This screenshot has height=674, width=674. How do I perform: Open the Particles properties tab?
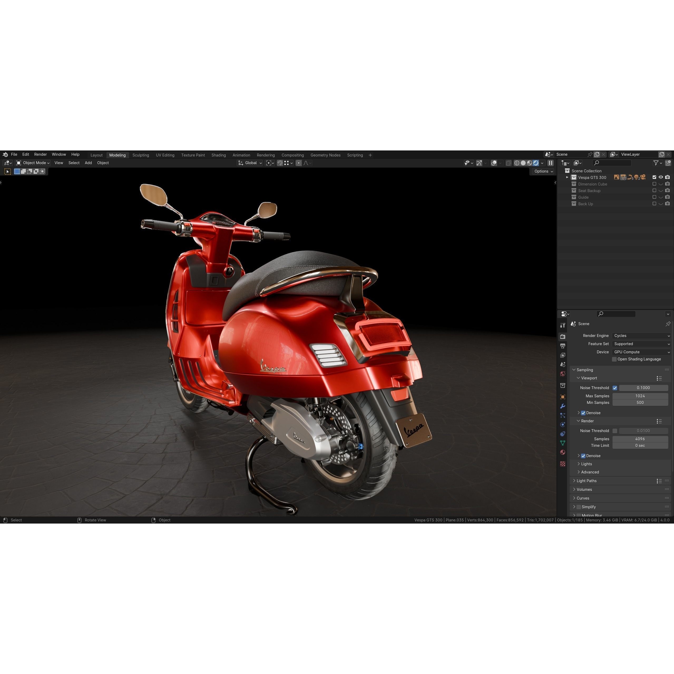(562, 416)
